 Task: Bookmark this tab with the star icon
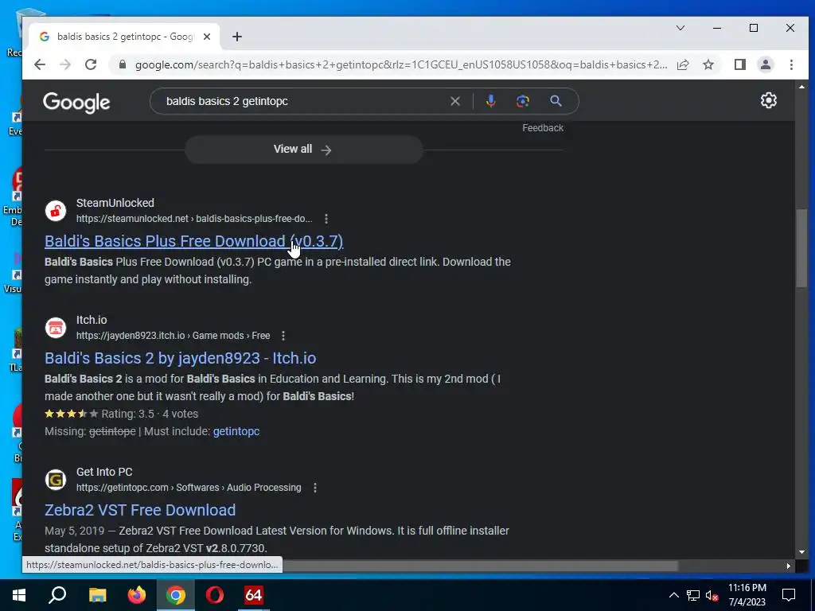(x=708, y=64)
